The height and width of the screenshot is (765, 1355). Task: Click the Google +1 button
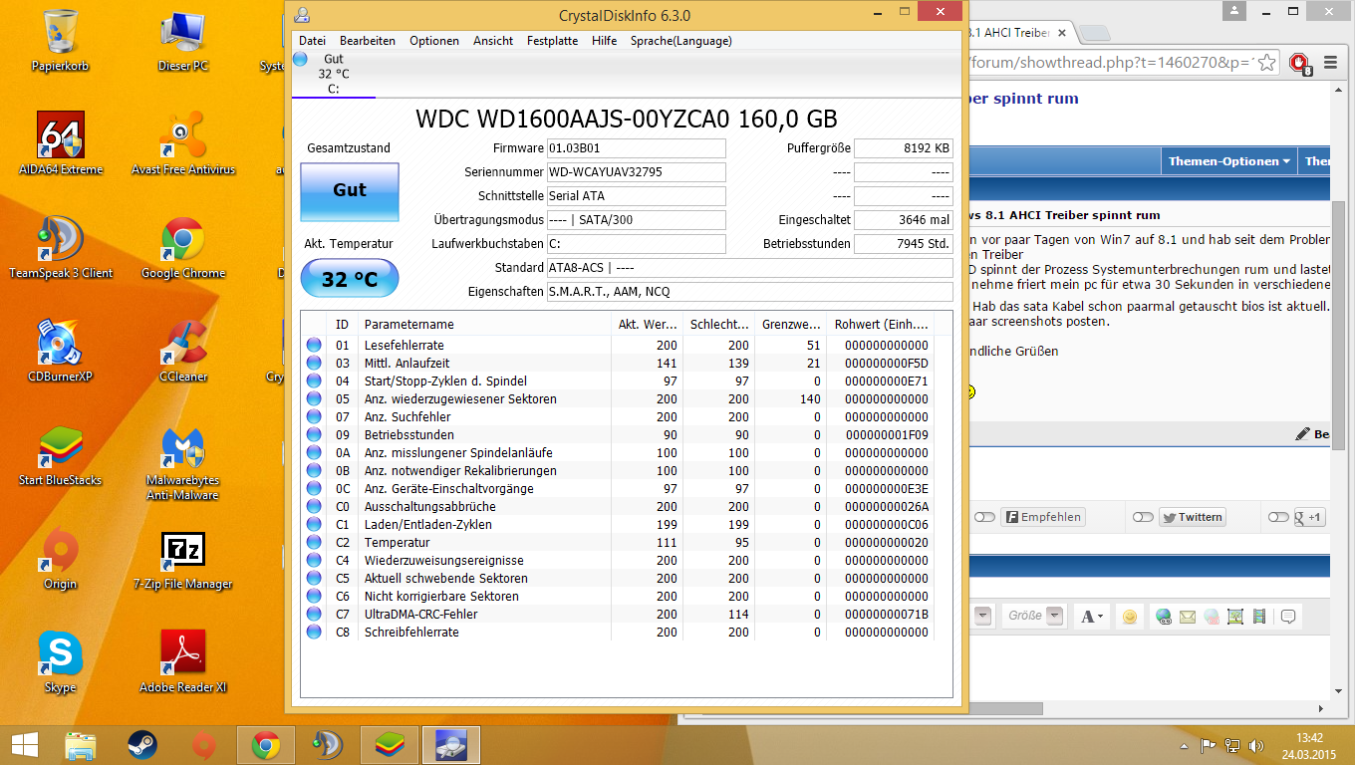click(x=1309, y=517)
